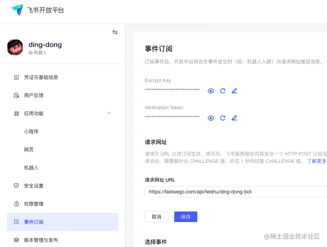Open the ding-dong app avatar
The width and height of the screenshot is (327, 247).
[15, 47]
